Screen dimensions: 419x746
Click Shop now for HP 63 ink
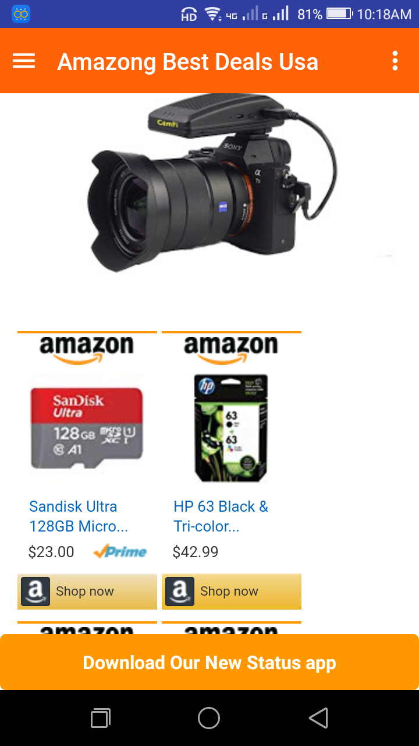click(232, 592)
